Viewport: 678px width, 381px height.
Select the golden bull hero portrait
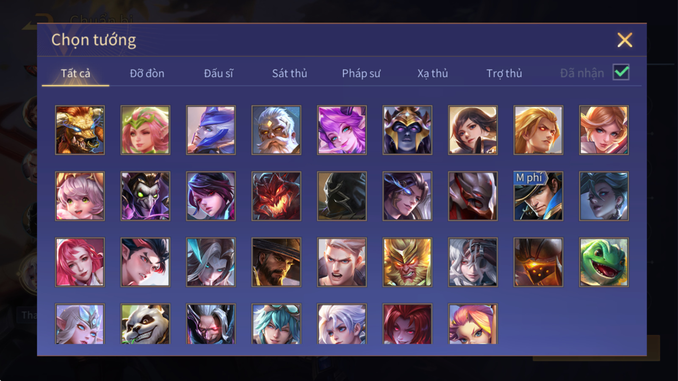pyautogui.click(x=80, y=130)
